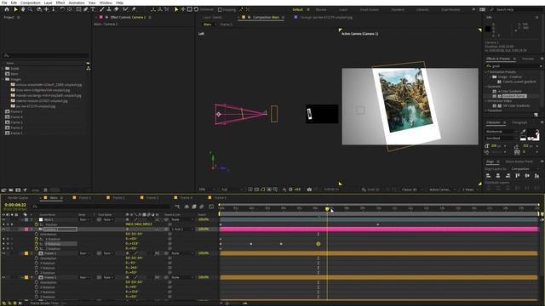Select the Rectangle shape tool
The height and width of the screenshot is (306, 545).
[78, 9]
